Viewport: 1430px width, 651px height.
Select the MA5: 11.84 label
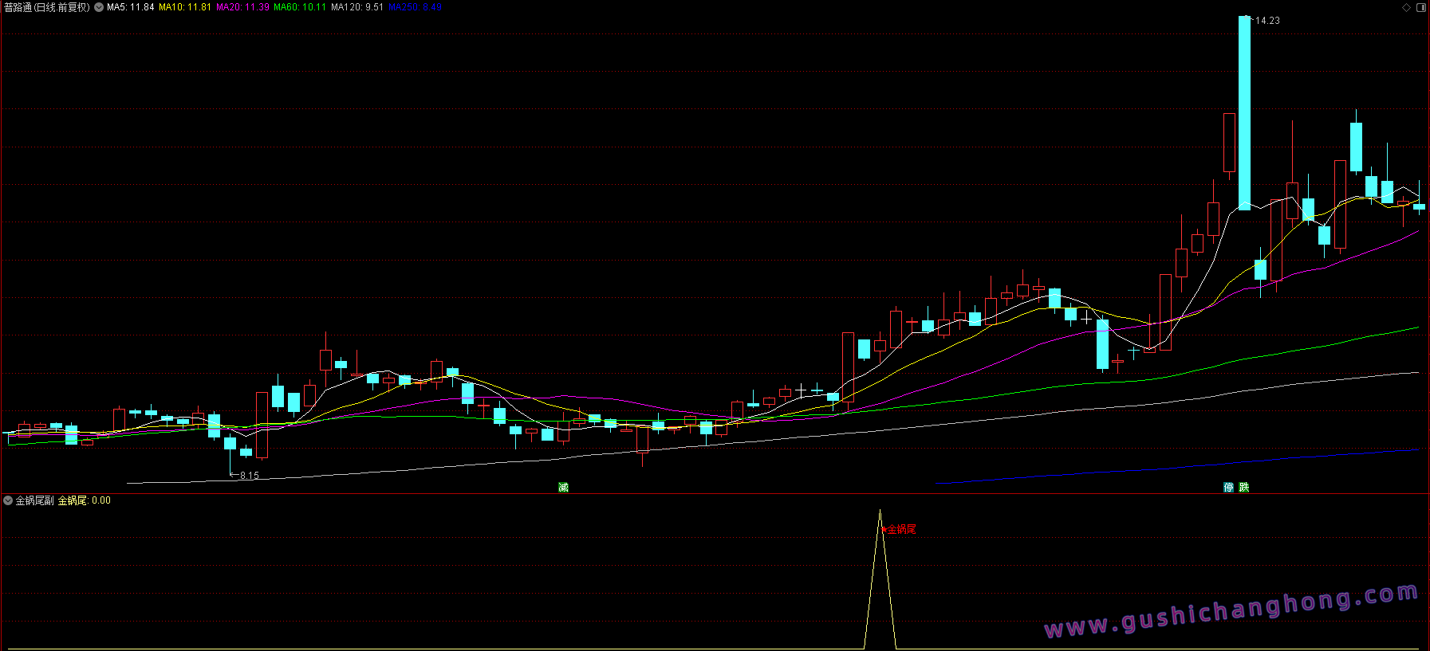tap(131, 7)
